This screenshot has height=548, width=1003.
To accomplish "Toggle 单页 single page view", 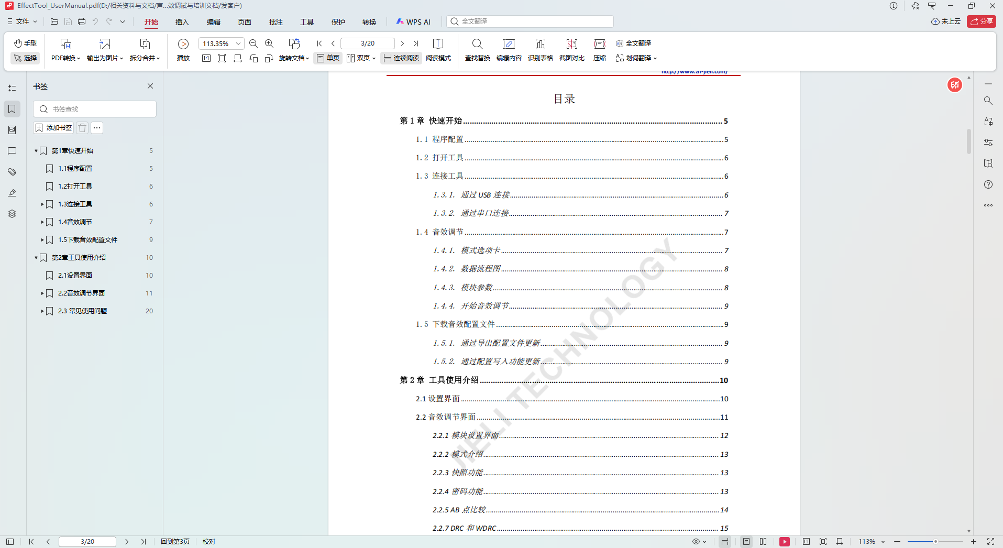I will coord(328,58).
